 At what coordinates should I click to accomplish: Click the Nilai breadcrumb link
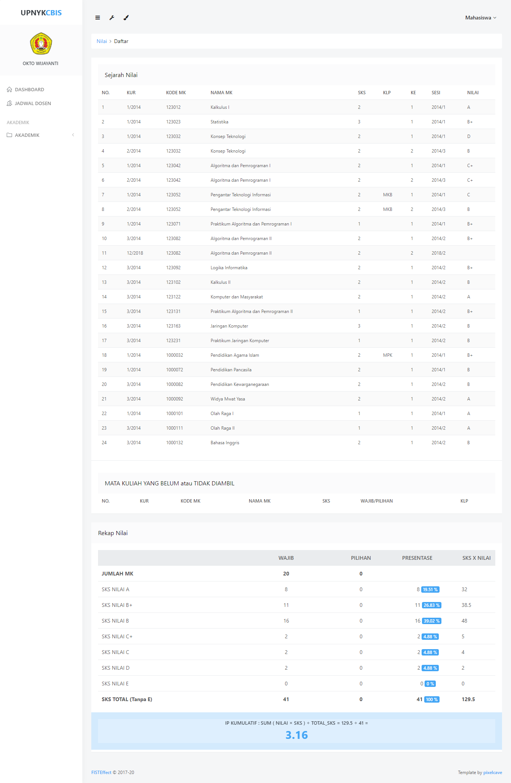coord(101,42)
